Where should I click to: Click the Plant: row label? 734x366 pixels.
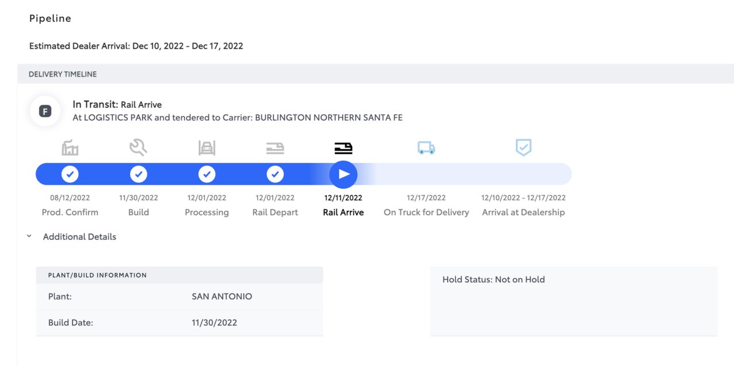[x=60, y=297]
